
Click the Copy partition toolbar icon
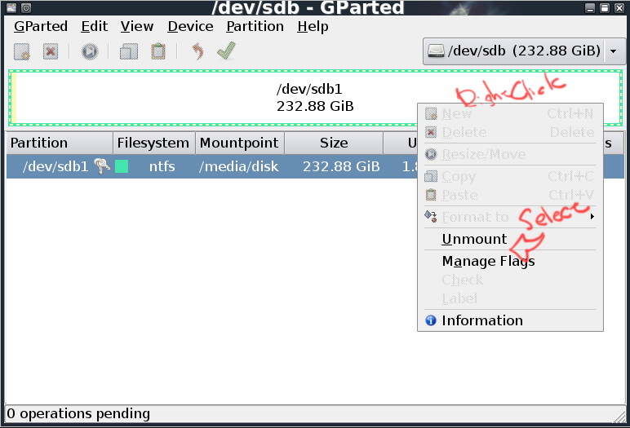coord(129,51)
